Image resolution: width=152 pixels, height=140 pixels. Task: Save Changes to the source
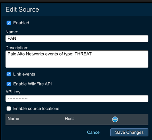point(129,132)
